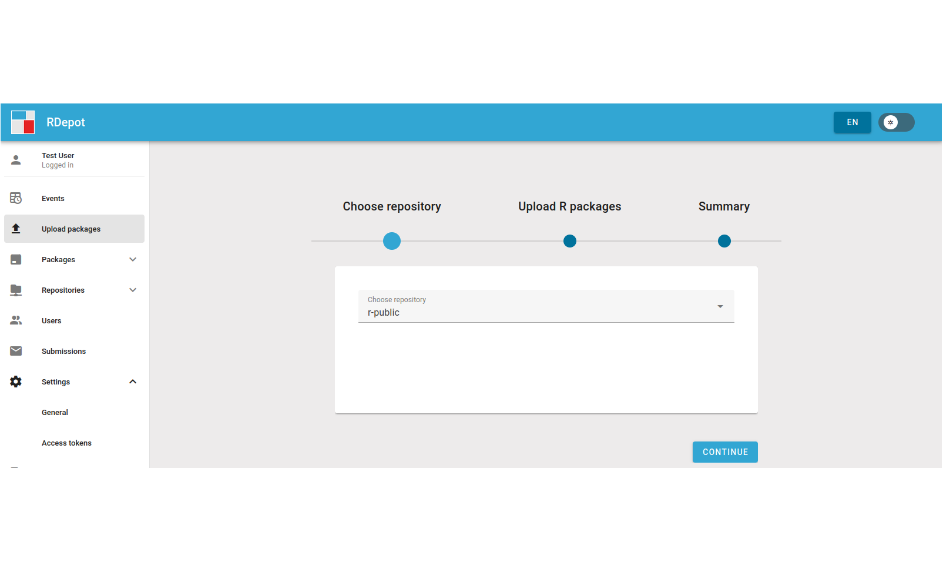Click the Test User name text
The image size is (943, 572).
click(x=58, y=156)
